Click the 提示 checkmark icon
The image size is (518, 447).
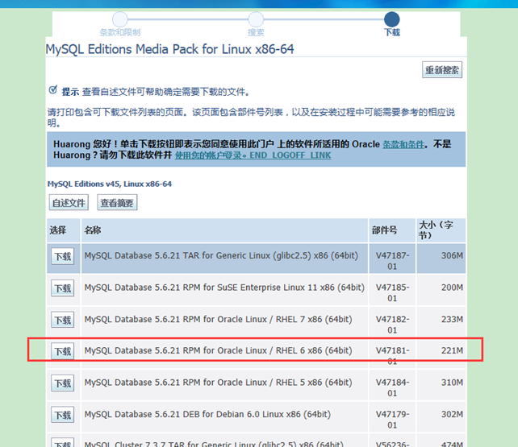[x=53, y=89]
